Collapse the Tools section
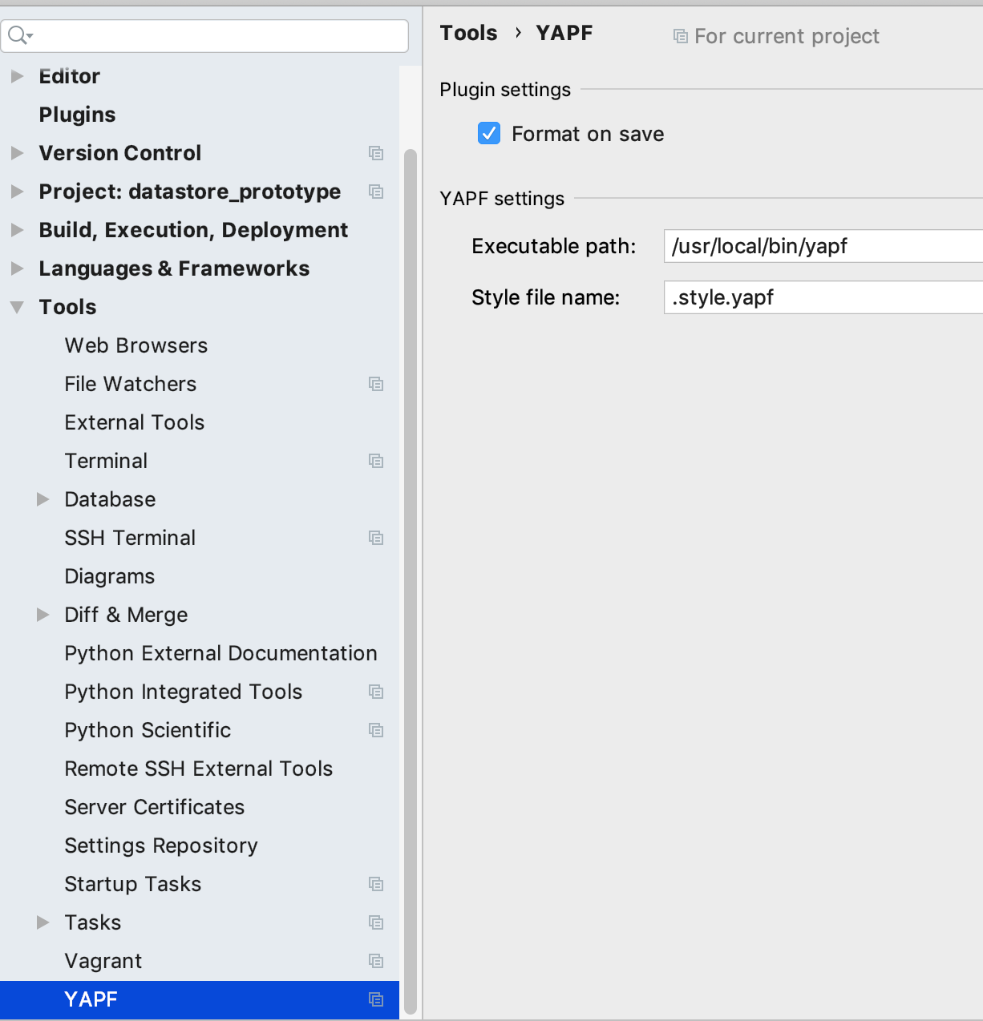Viewport: 983px width, 1021px height. [x=17, y=307]
